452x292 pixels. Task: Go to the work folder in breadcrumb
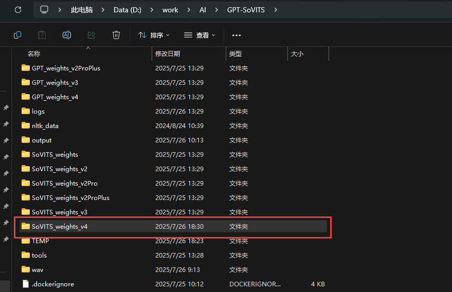(x=170, y=10)
